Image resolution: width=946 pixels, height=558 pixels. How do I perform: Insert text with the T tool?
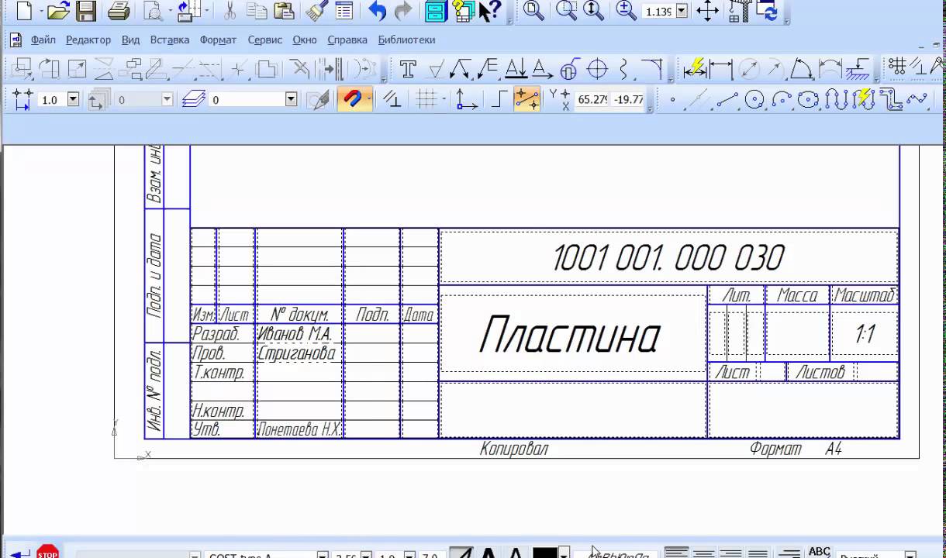coord(408,69)
